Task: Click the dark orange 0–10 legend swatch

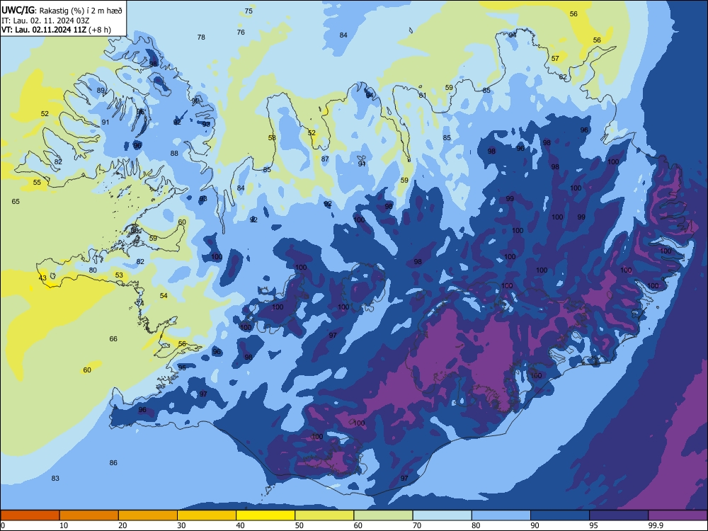Action: [x=30, y=515]
